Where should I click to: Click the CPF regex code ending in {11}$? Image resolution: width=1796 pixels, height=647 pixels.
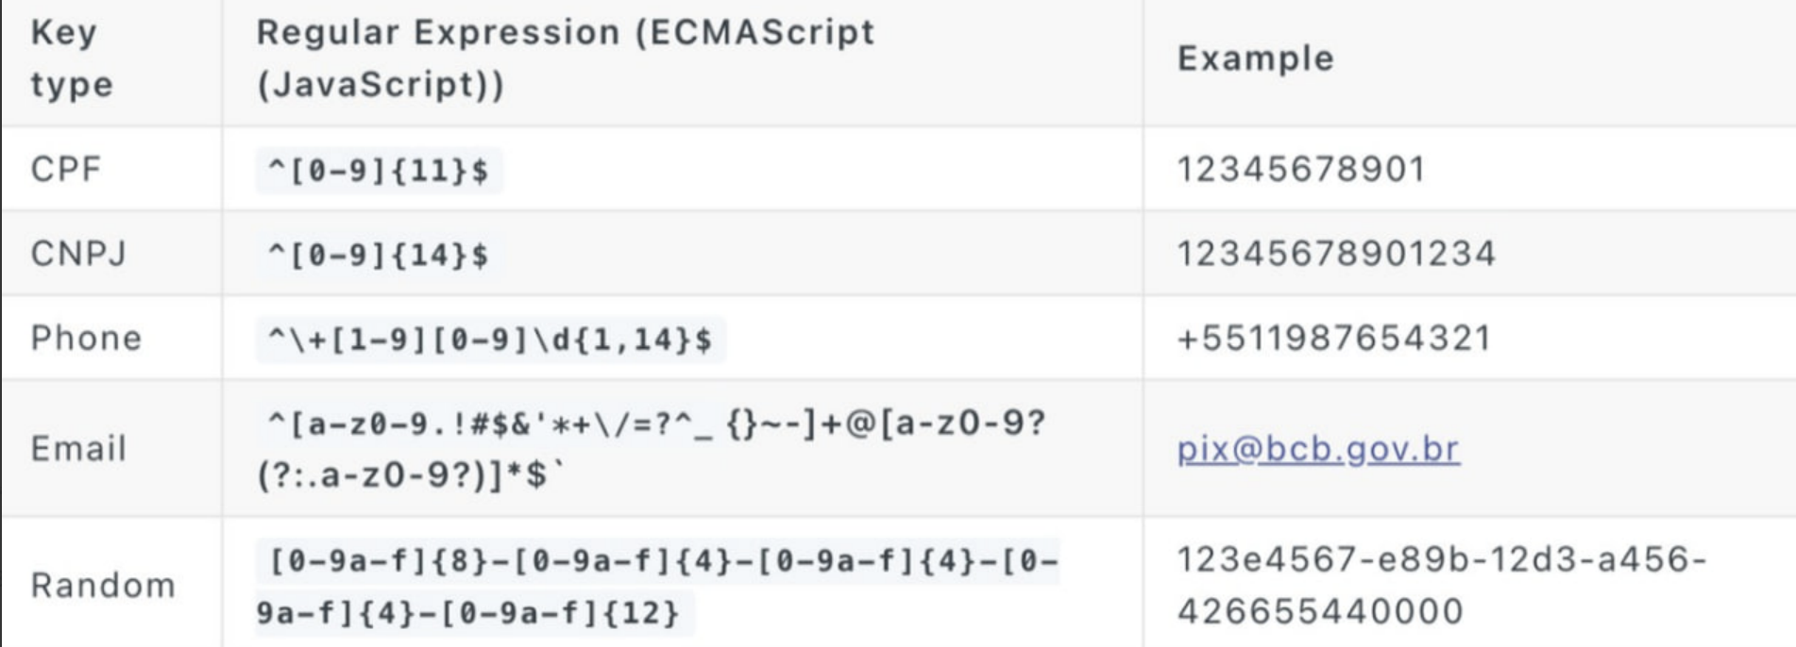379,172
